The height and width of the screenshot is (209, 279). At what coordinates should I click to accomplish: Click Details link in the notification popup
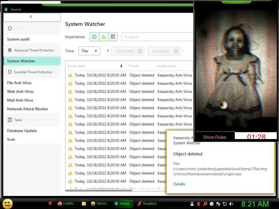tap(179, 184)
